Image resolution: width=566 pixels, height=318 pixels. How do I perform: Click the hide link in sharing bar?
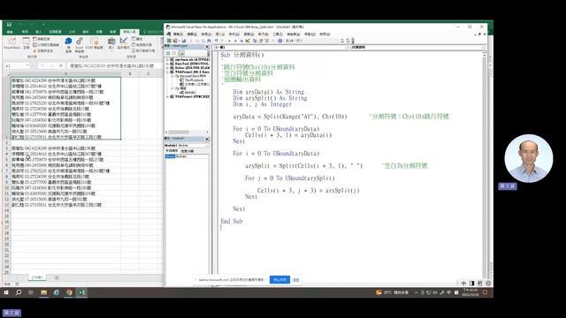coord(296,280)
